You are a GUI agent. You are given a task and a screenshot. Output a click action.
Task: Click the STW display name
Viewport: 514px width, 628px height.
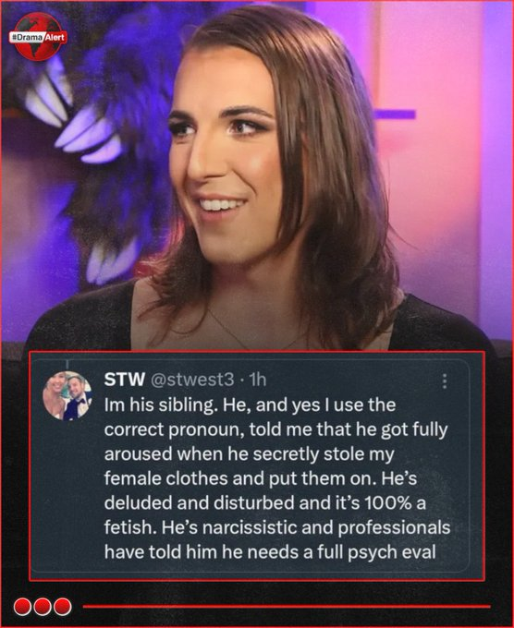pos(124,380)
